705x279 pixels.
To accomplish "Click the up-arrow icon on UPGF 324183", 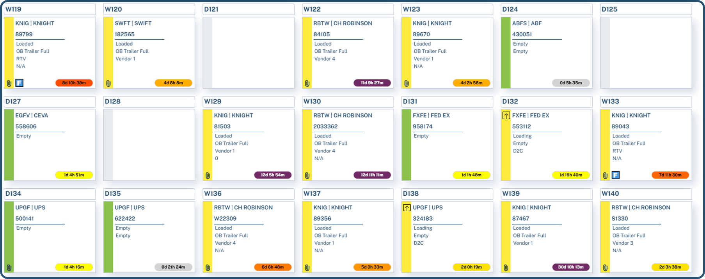I will pyautogui.click(x=407, y=208).
